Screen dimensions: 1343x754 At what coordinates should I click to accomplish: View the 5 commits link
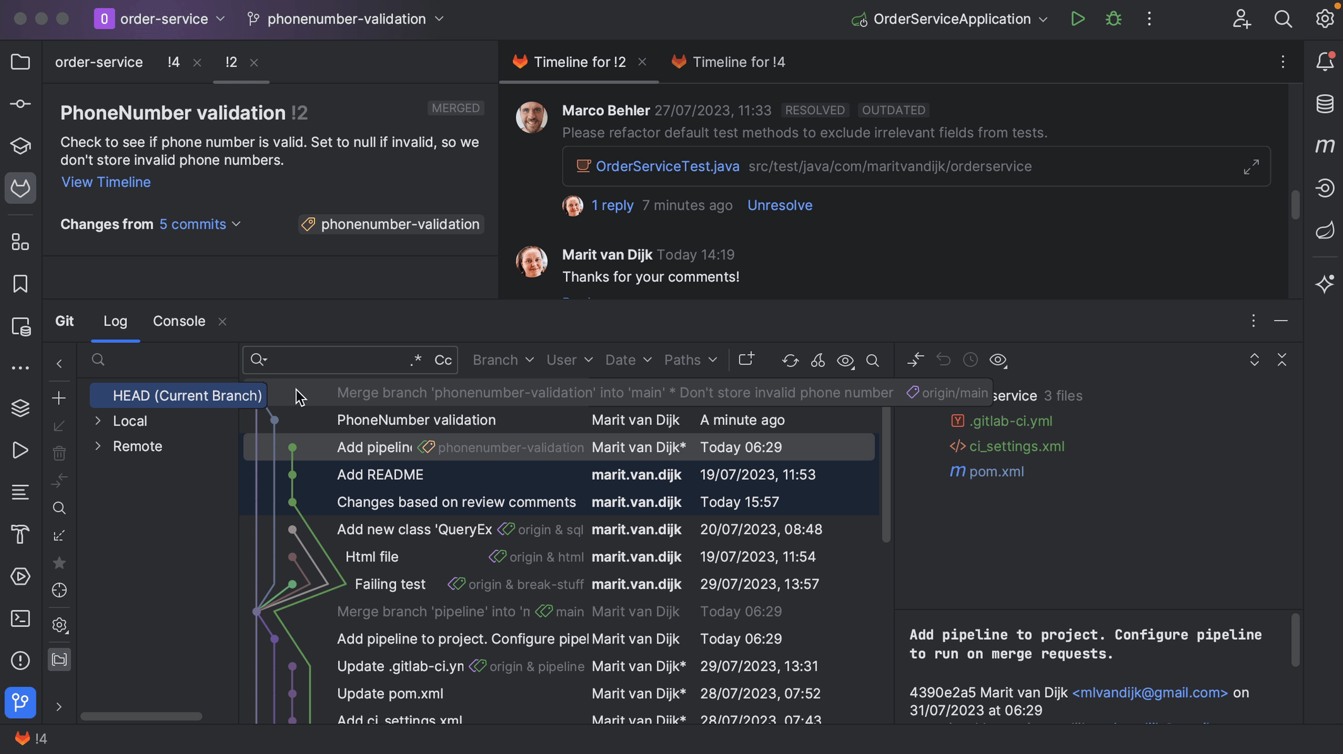point(193,225)
